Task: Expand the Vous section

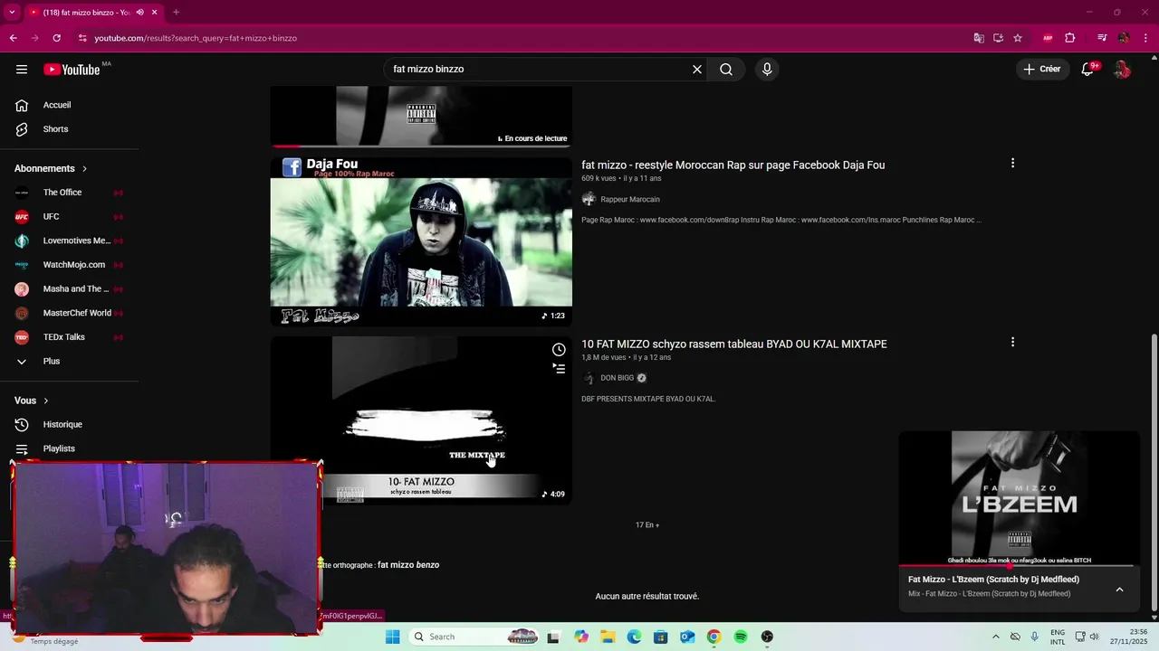Action: point(32,401)
